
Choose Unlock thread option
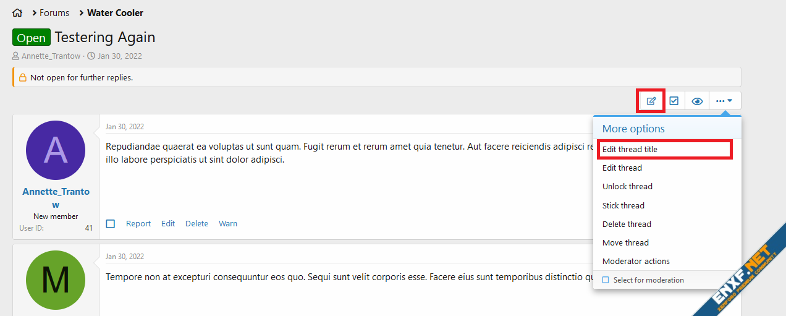pos(627,186)
